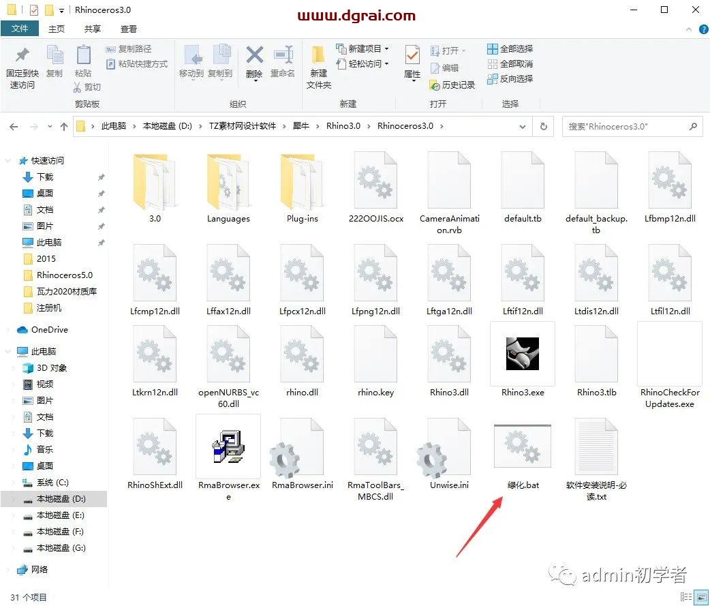Screen dimensions: 710x606
Task: Expand the 网络 Network tree node
Action: coord(7,570)
